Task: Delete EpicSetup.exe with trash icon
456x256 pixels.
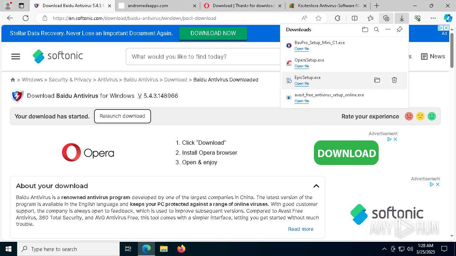Action: [x=394, y=80]
